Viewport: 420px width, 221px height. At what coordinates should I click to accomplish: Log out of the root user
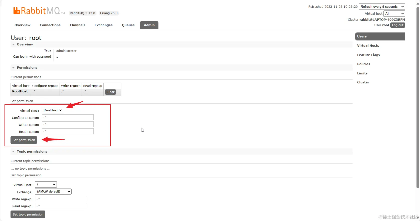(397, 25)
